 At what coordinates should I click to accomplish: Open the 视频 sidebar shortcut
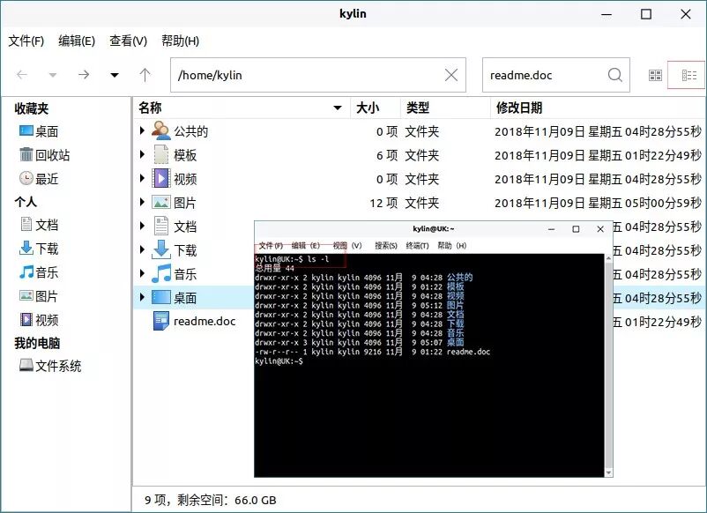tap(41, 318)
